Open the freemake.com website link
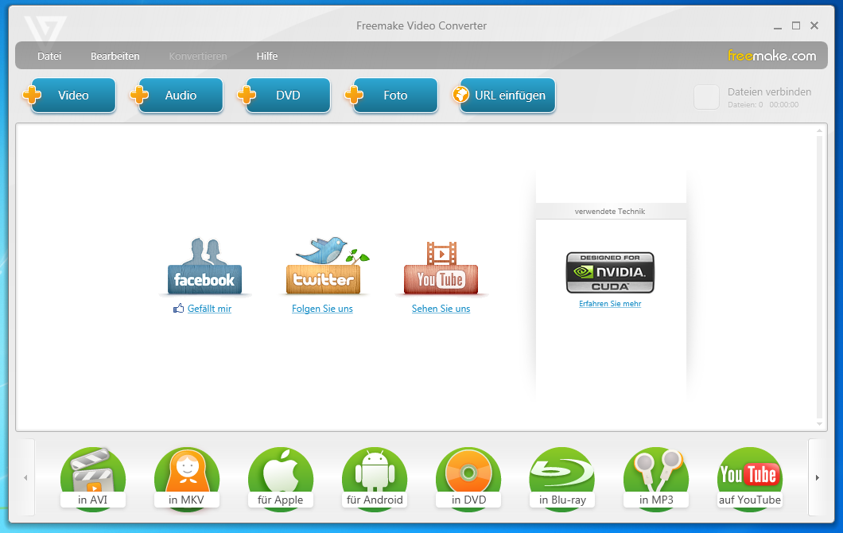The image size is (843, 533). [771, 56]
